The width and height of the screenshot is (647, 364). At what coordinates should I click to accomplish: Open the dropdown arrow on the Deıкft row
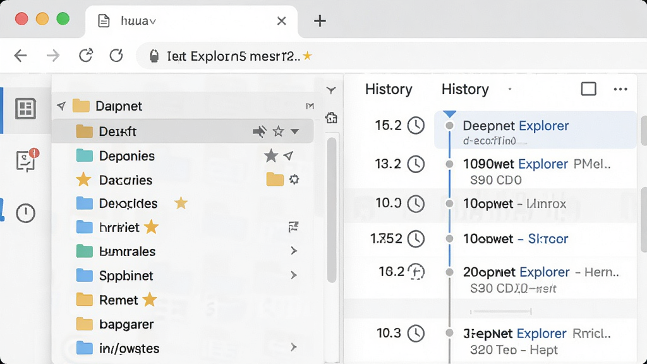pyautogui.click(x=294, y=131)
